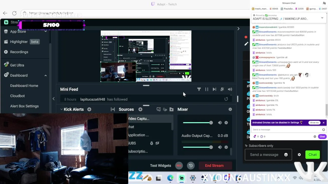Viewport: 328px width, 184px height.
Task: Dismiss the Animated Emotes notice
Action: click(324, 123)
